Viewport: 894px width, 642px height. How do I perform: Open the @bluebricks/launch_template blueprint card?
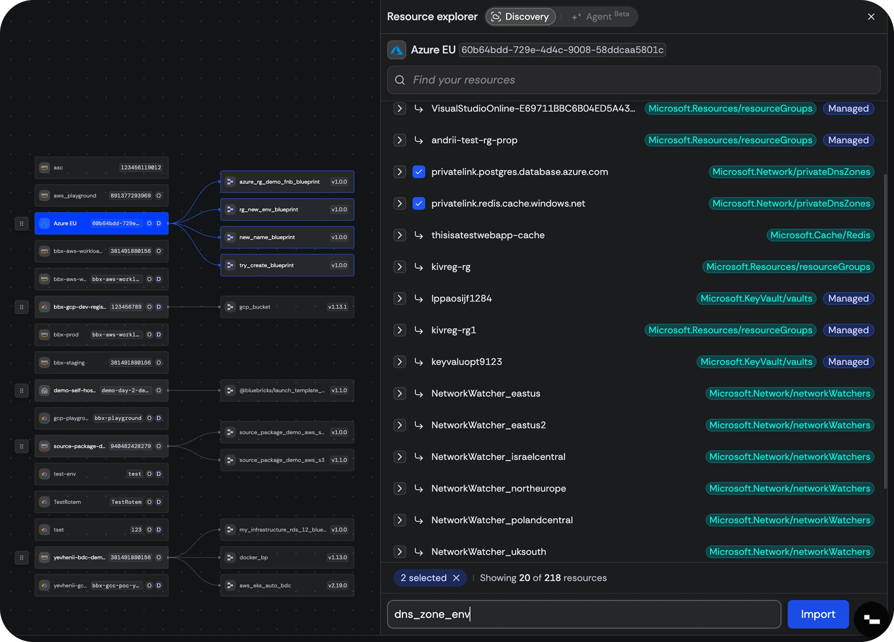[x=287, y=391]
